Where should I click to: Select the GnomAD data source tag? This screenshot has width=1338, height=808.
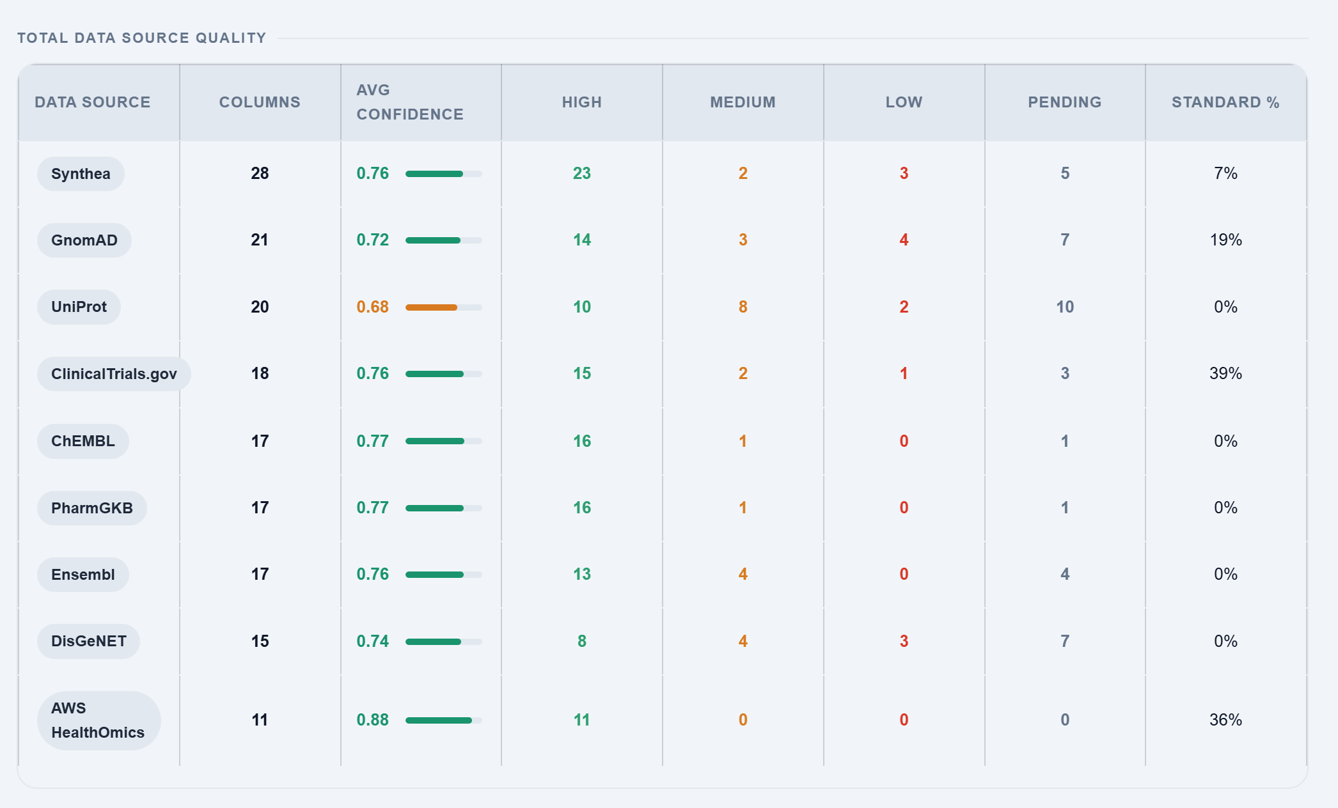84,240
